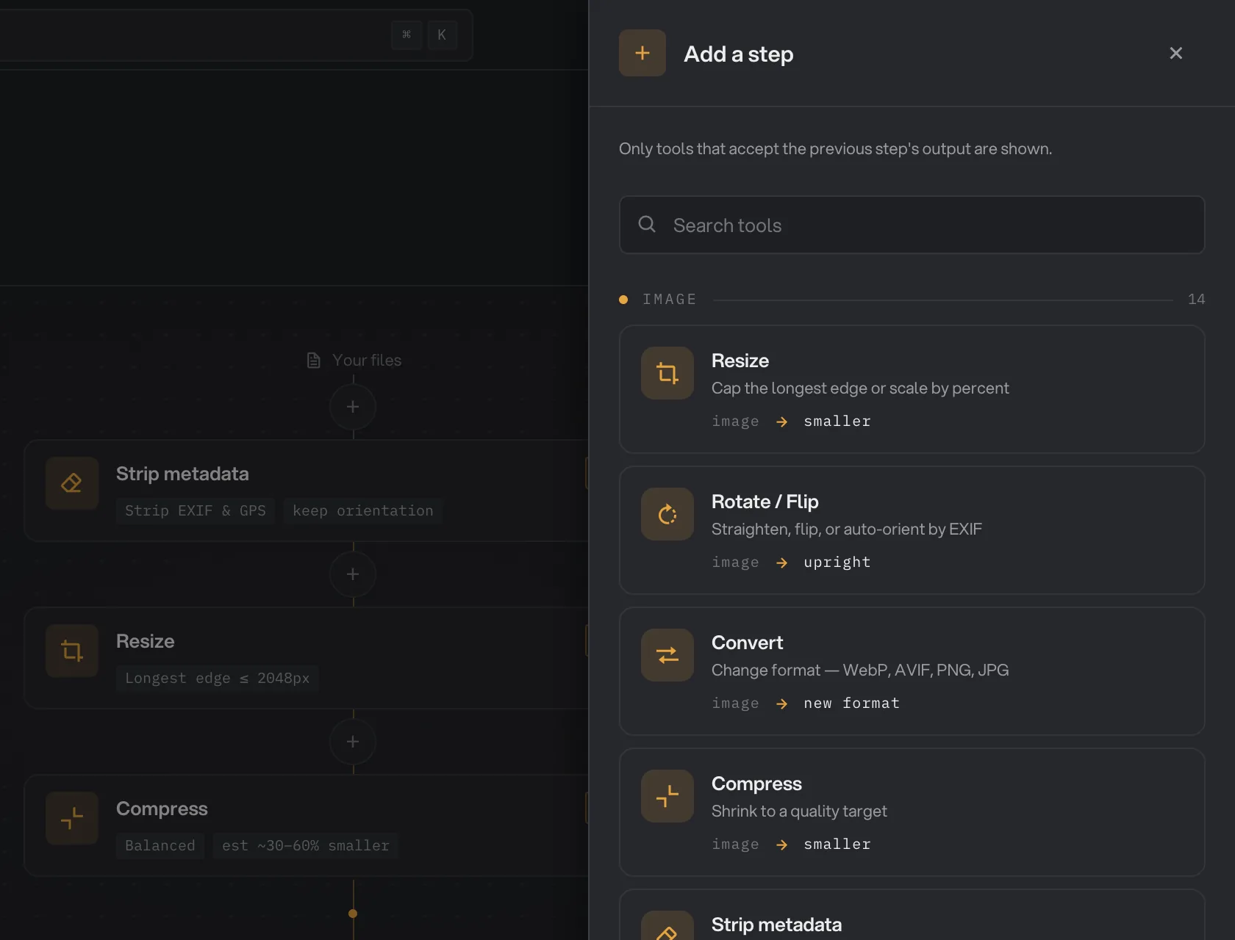Image resolution: width=1235 pixels, height=940 pixels.
Task: Click the 'Balanced' chip on Compress step
Action: (160, 845)
